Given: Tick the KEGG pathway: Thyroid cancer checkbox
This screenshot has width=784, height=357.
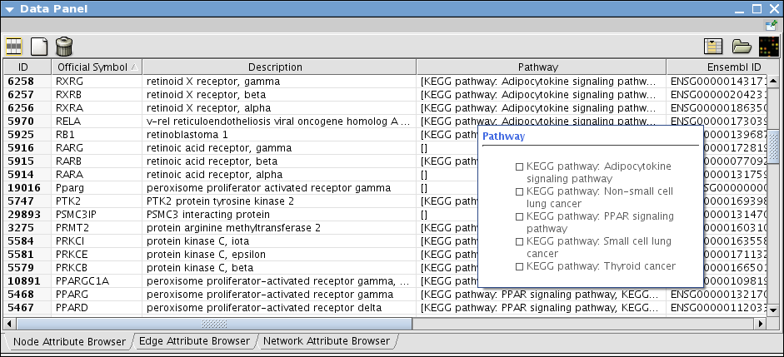Looking at the screenshot, I should click(x=520, y=266).
